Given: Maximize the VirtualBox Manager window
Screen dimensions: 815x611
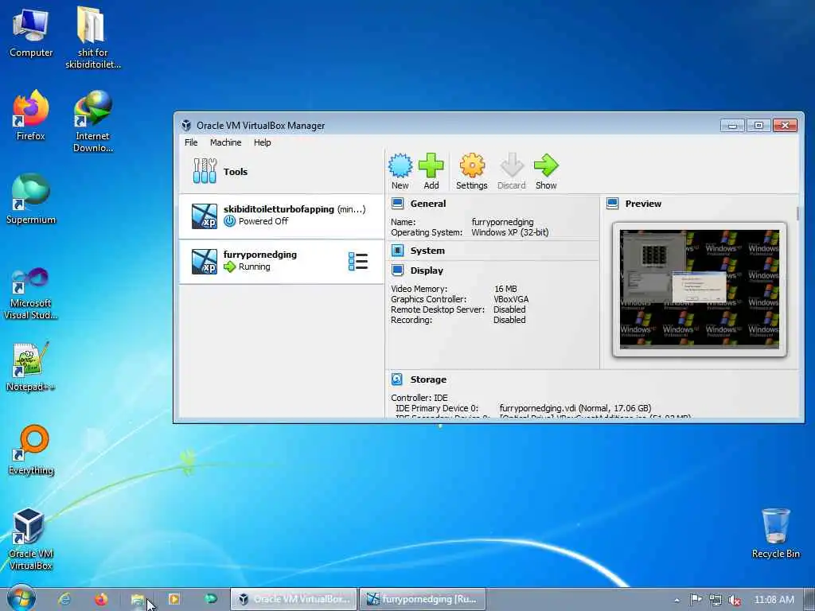Looking at the screenshot, I should (758, 125).
